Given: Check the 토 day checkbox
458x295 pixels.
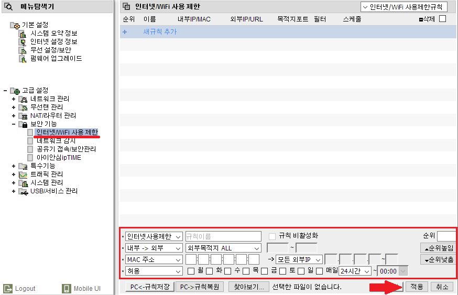Looking at the screenshot, I should [283, 271].
